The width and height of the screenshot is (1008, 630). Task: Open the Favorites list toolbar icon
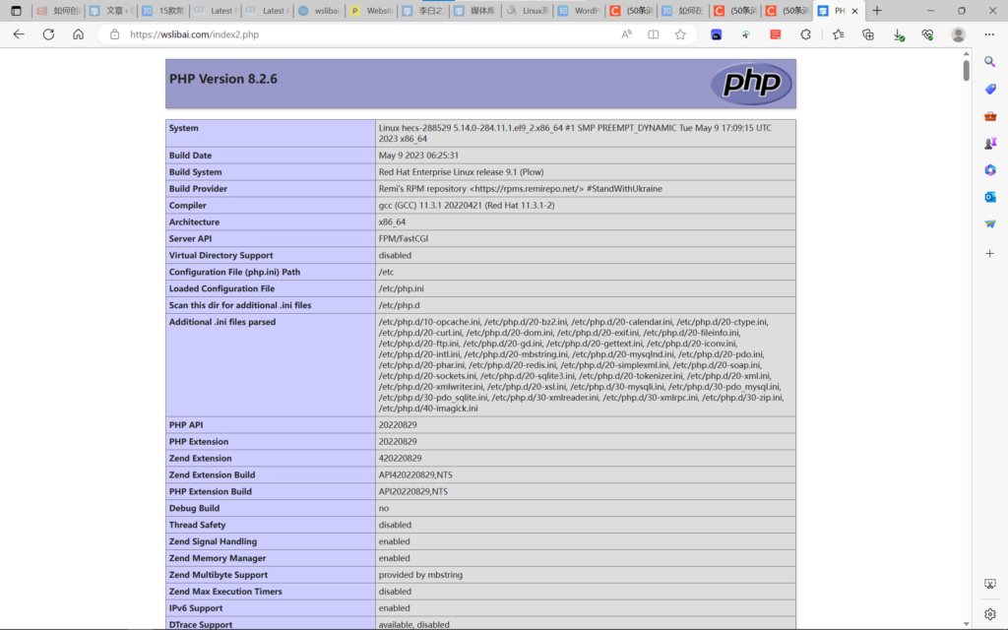click(838, 34)
